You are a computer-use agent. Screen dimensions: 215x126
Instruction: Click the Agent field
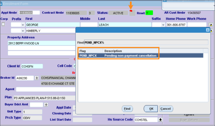(x=46, y=89)
